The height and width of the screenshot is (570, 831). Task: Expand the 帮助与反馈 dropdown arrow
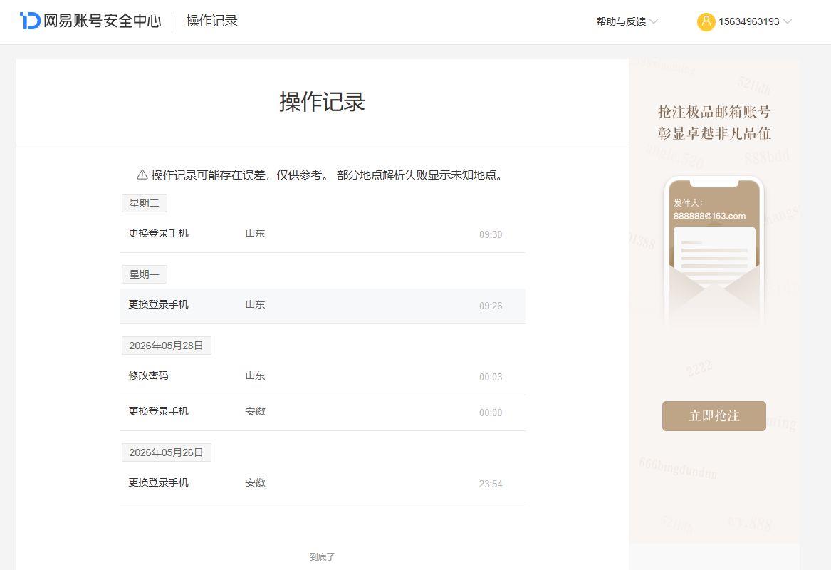[x=654, y=22]
